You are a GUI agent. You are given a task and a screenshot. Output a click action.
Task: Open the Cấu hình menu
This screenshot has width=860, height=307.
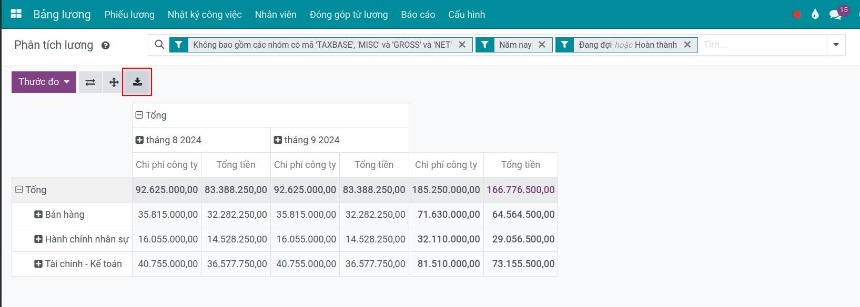point(467,15)
